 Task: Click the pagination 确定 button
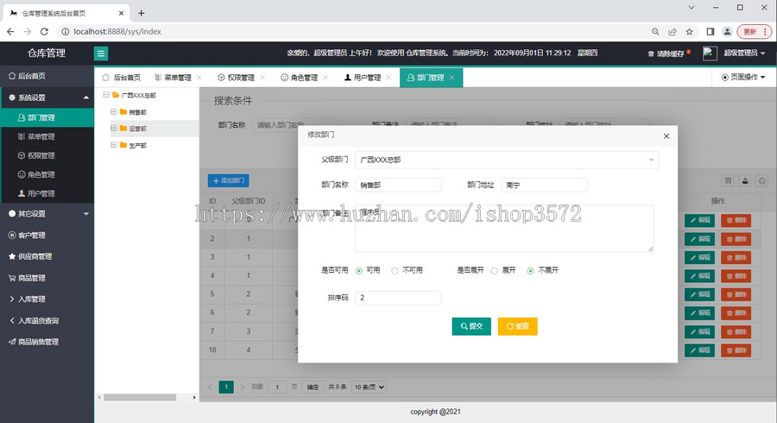[313, 388]
